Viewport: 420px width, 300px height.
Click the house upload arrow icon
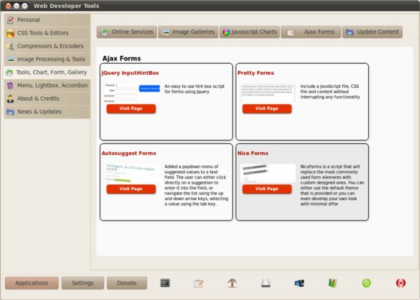[232, 283]
